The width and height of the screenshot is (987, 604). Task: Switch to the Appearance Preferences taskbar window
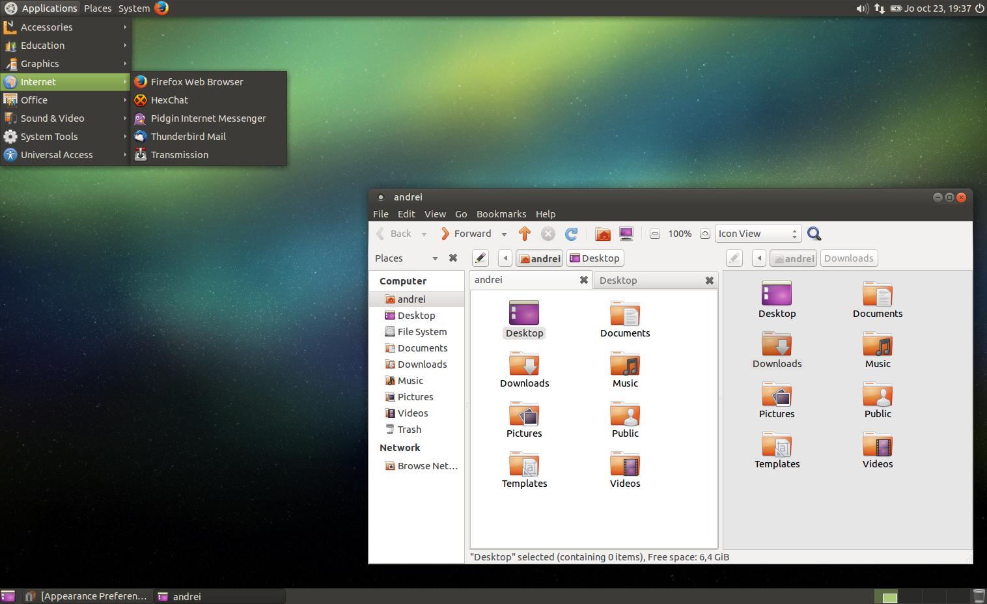point(87,596)
